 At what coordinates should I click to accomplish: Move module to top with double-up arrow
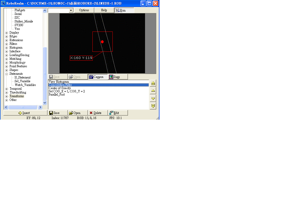pos(153,83)
